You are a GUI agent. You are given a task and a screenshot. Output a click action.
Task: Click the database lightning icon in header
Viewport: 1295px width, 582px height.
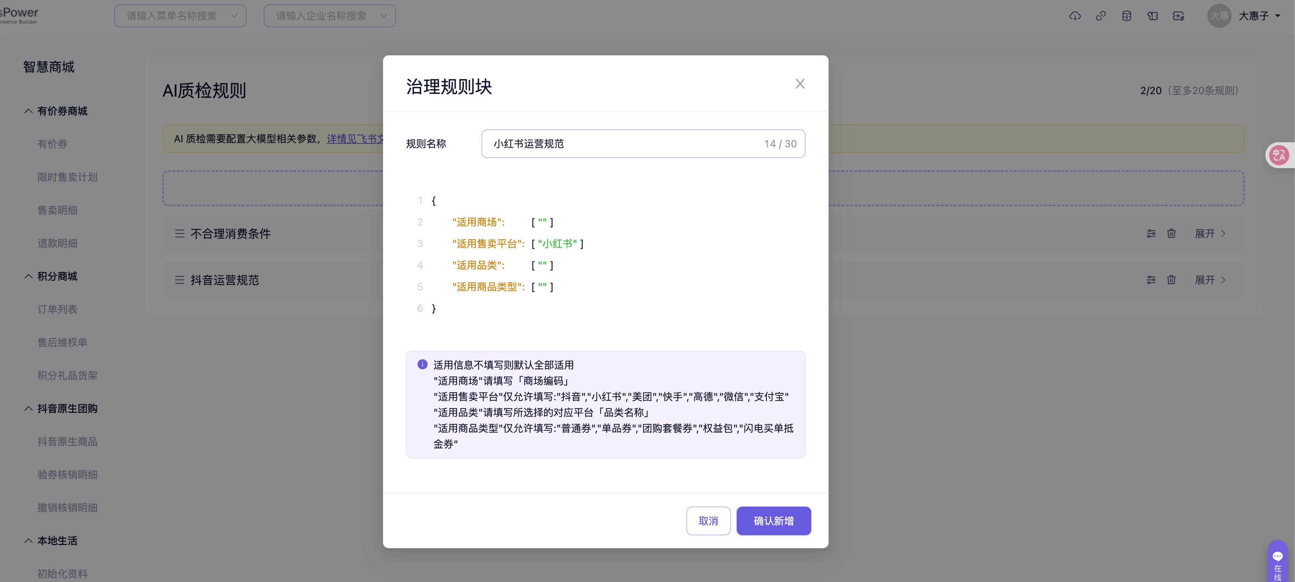[x=1126, y=16]
